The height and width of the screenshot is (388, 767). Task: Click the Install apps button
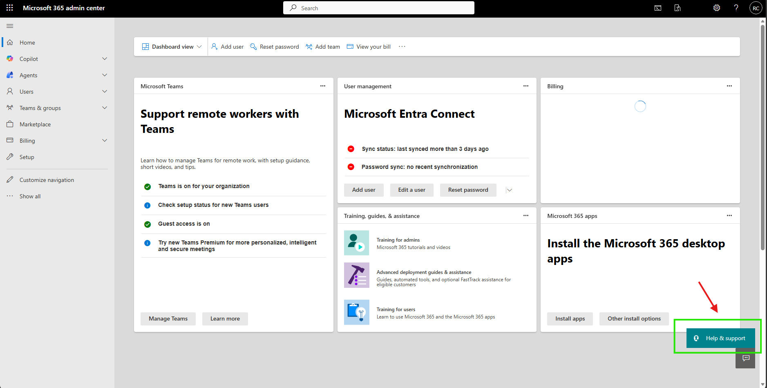pyautogui.click(x=570, y=319)
